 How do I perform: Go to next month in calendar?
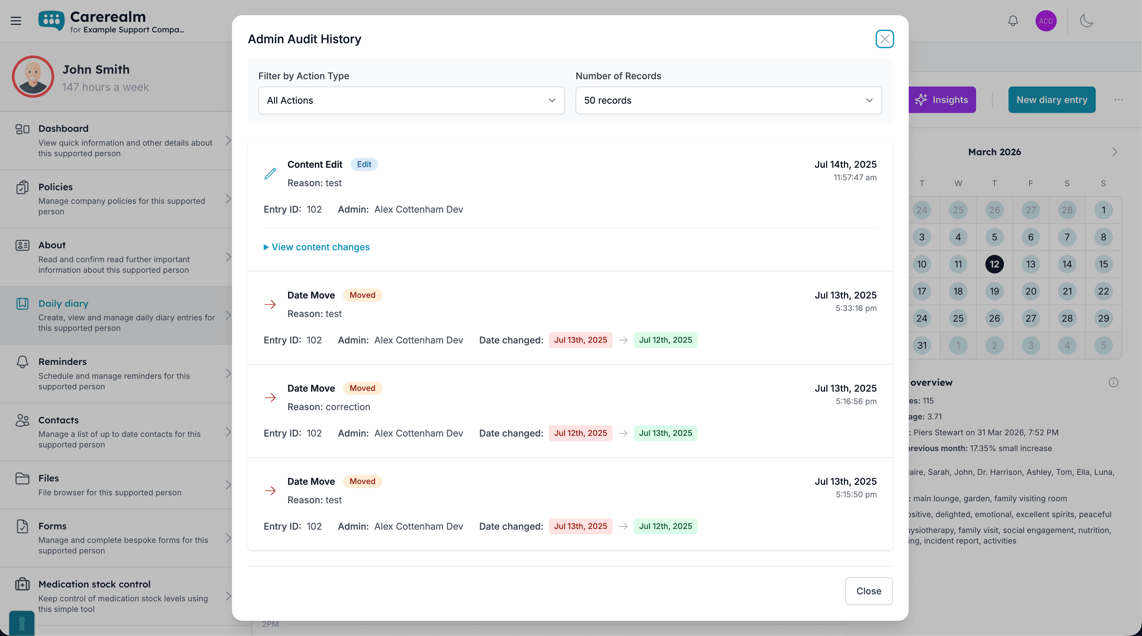pos(1115,152)
